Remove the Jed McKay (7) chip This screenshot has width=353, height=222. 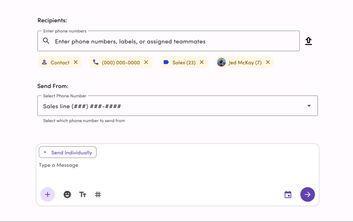(268, 62)
